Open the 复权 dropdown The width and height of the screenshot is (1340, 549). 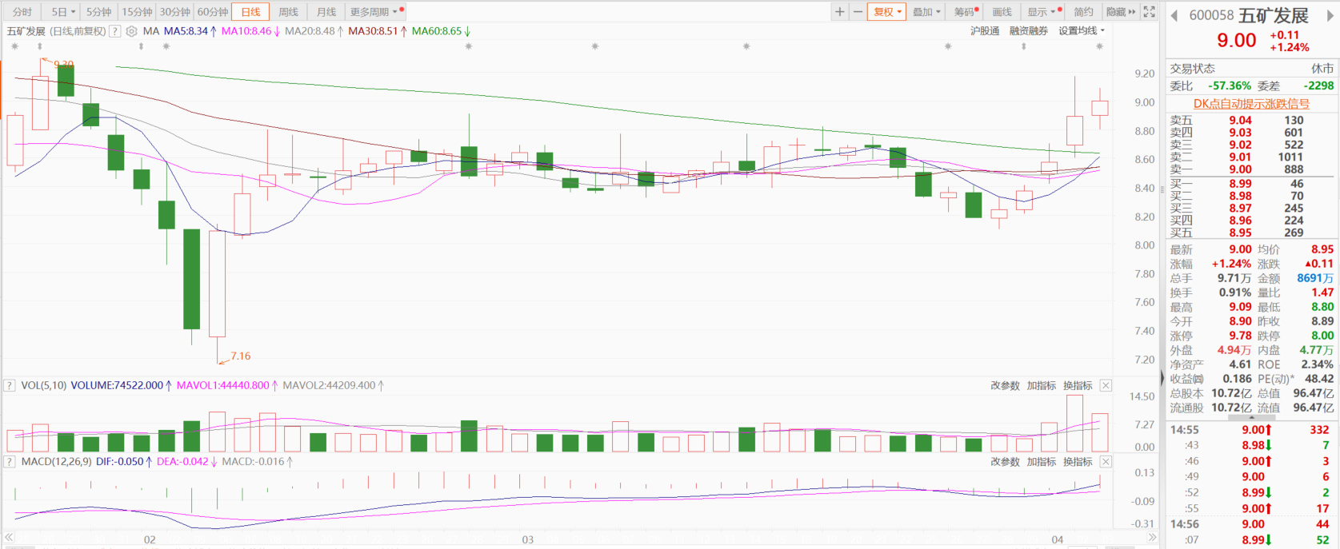point(886,12)
